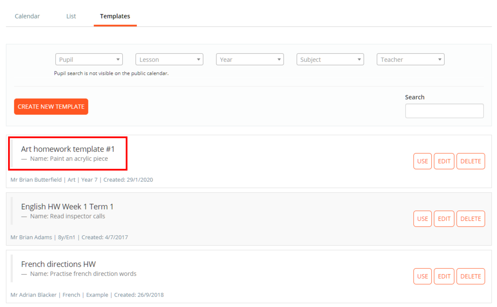Click the 'Search' field label
This screenshot has height=307, width=497.
point(415,97)
